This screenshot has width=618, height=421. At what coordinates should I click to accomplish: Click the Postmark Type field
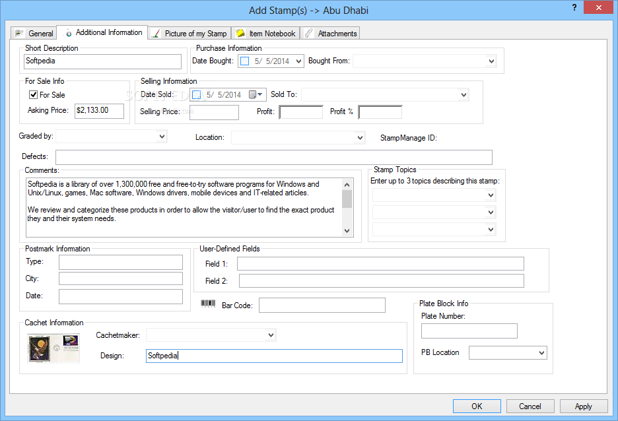point(121,262)
